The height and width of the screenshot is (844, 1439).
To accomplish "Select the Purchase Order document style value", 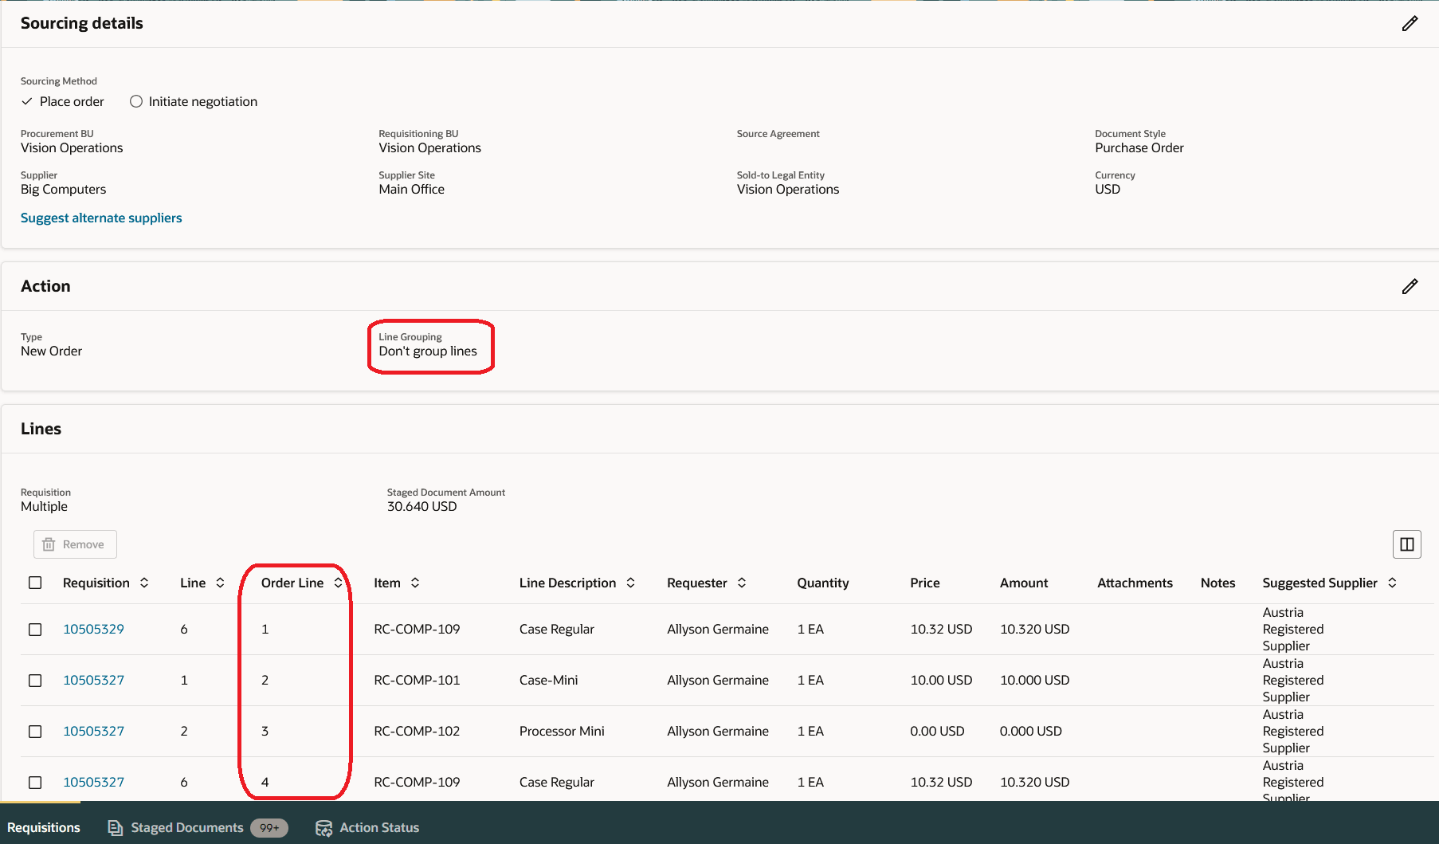I will point(1139,147).
